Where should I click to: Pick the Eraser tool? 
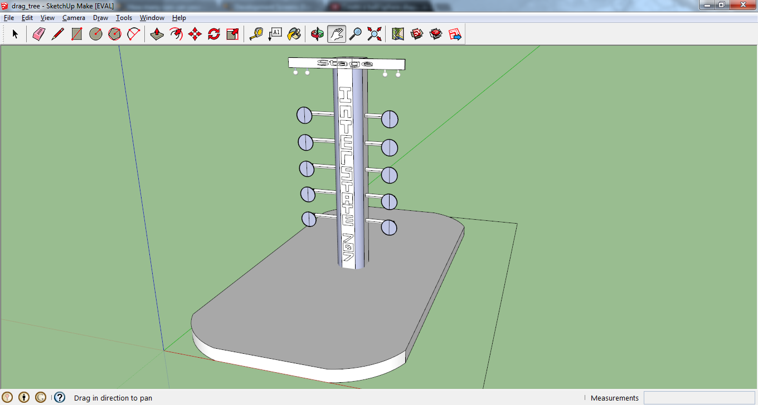click(38, 34)
